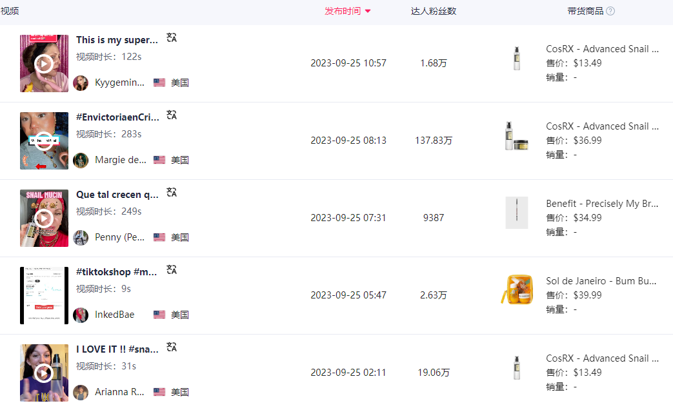
Task: Open Arianna R... creator profile link
Action: point(119,392)
